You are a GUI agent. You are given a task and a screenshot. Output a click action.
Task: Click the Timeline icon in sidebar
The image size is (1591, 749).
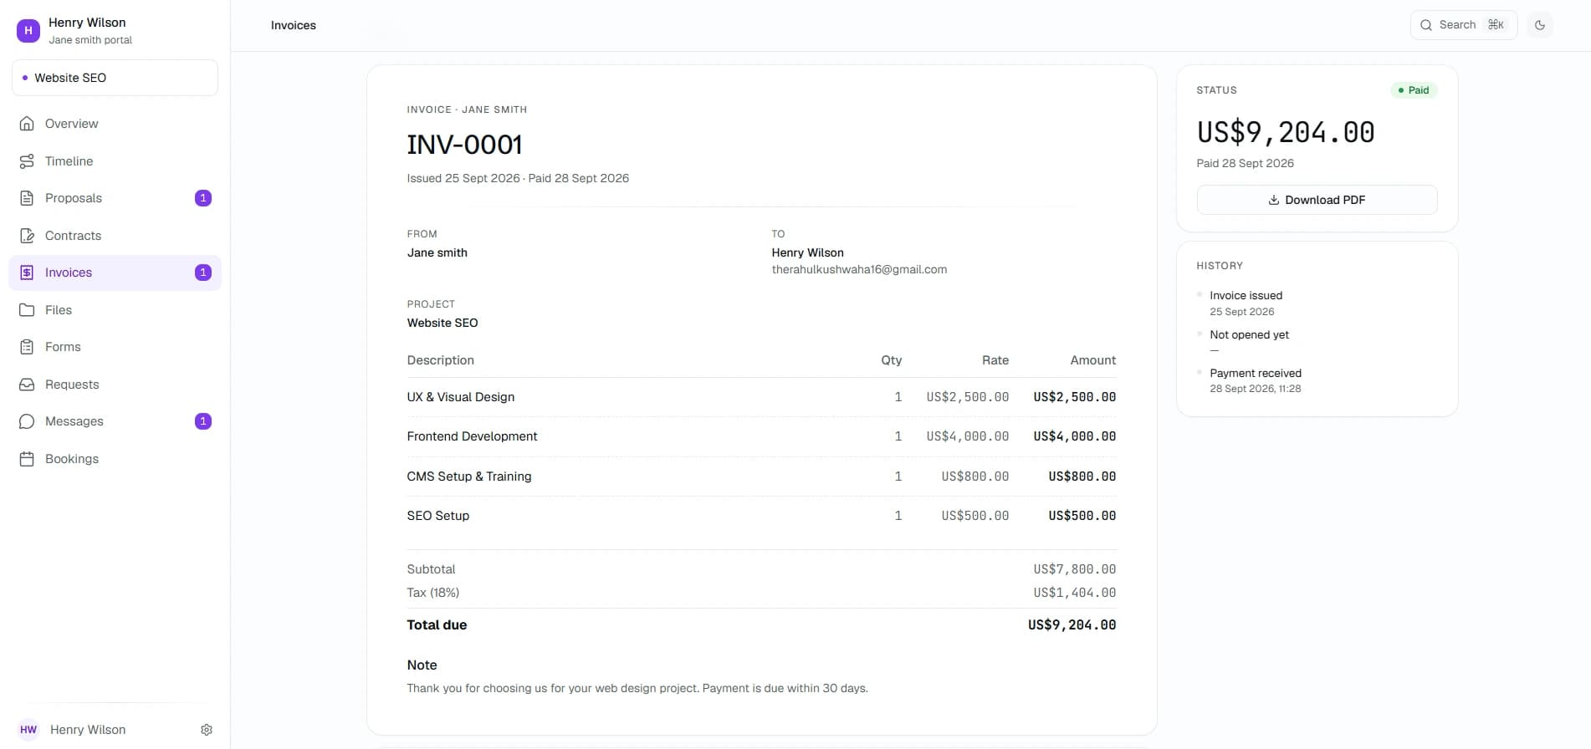pyautogui.click(x=27, y=161)
